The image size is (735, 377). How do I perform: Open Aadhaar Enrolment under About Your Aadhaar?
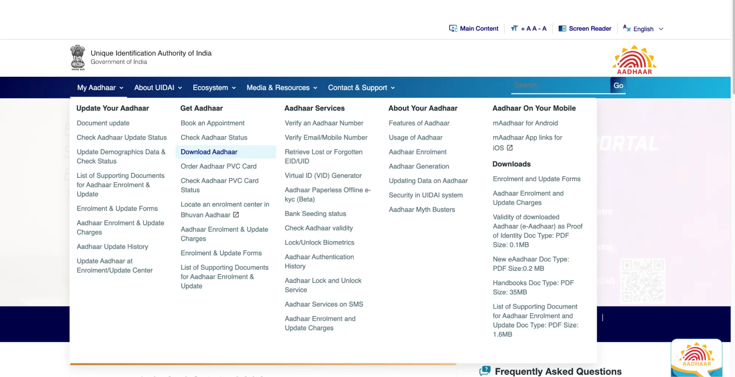pos(418,152)
